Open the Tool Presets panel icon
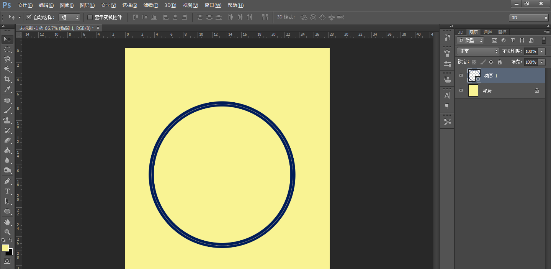The height and width of the screenshot is (269, 551). [x=447, y=122]
